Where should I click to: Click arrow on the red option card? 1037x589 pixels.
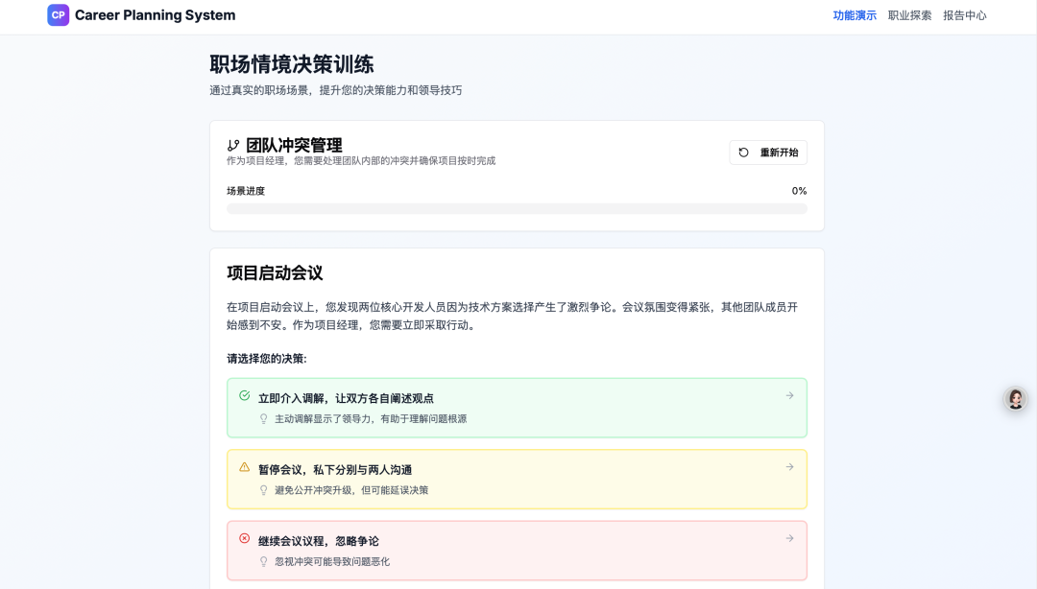(789, 538)
